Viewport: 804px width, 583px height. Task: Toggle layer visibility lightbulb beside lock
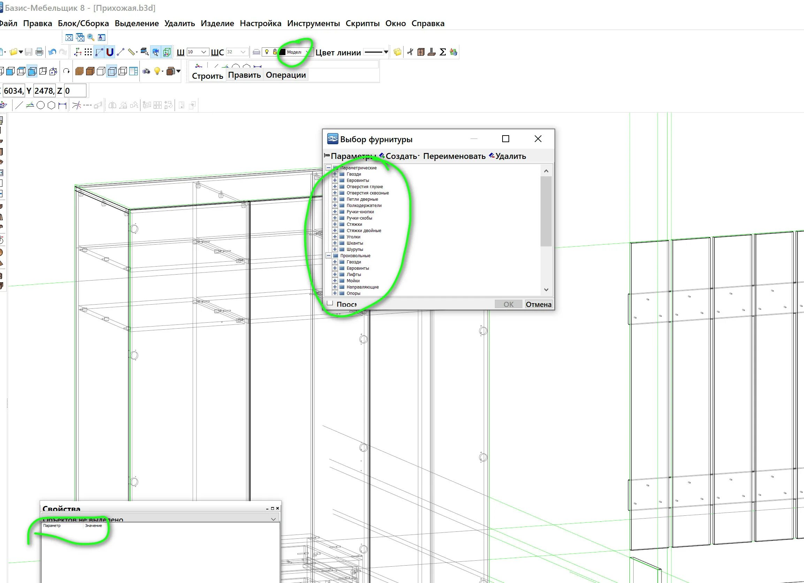click(x=267, y=52)
